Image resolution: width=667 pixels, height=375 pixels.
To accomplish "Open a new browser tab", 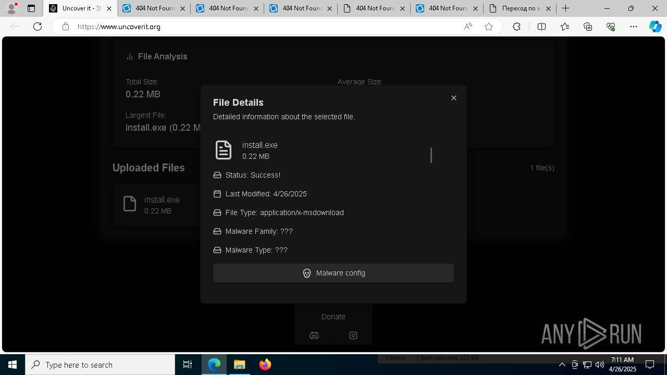I will [x=565, y=8].
